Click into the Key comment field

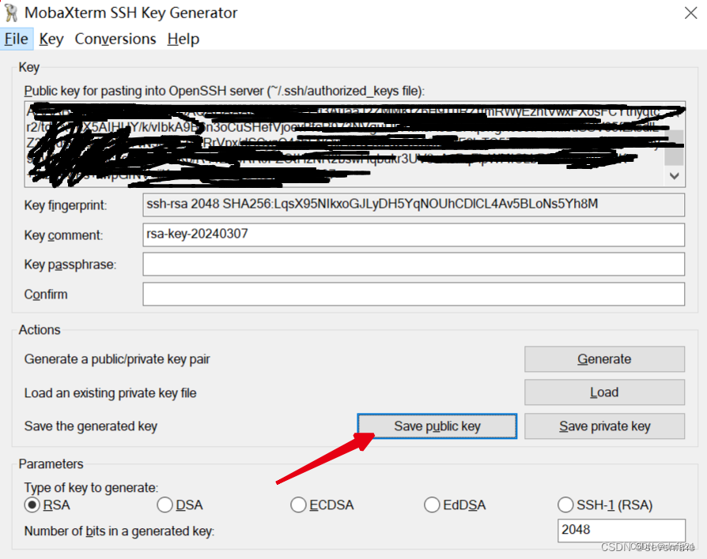pos(414,234)
